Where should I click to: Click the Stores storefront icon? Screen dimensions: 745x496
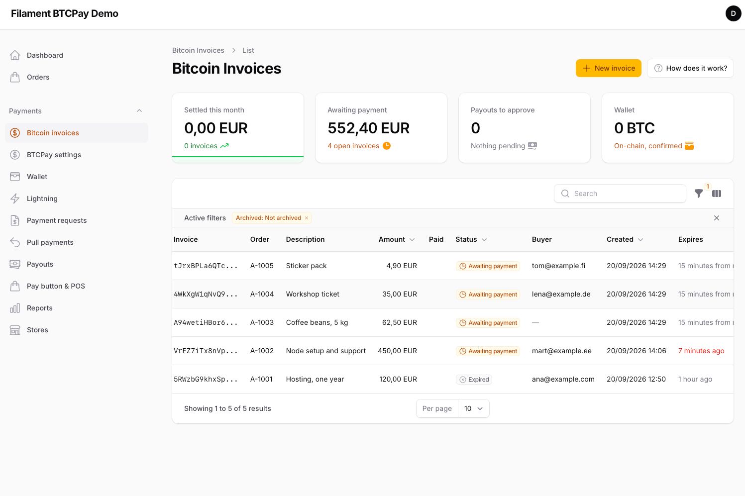(15, 330)
